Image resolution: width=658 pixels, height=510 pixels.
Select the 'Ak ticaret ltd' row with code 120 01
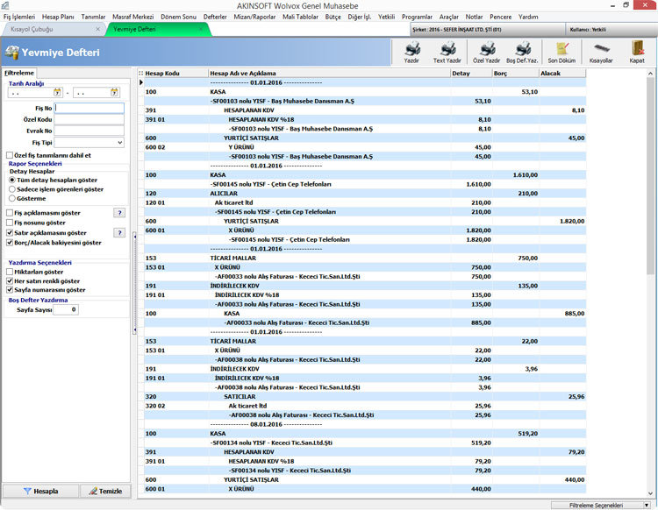(365, 202)
